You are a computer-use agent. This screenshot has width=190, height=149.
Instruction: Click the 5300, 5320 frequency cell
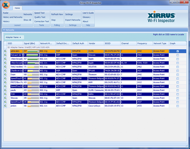pyautogui.click(x=145, y=63)
